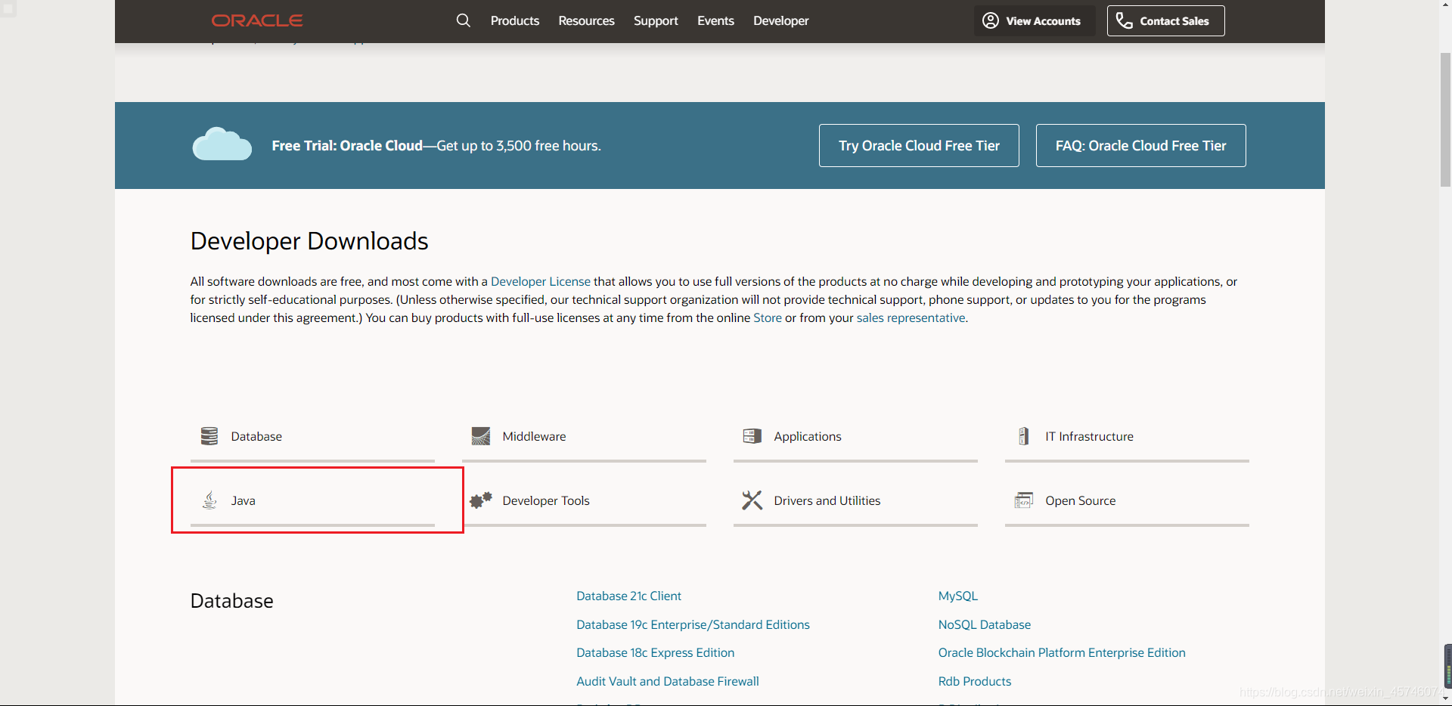Viewport: 1452px width, 706px height.
Task: Open the Developer menu
Action: [x=781, y=20]
